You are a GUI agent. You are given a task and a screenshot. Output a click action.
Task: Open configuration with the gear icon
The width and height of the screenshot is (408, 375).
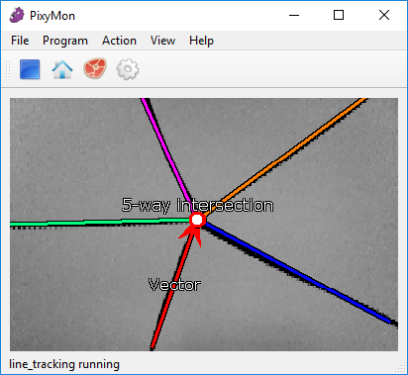(128, 69)
